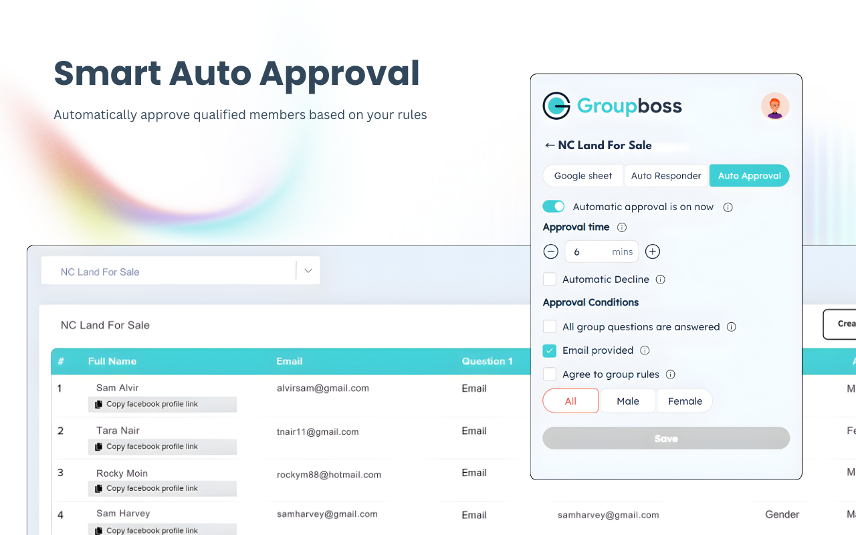Click the Groupboss logo icon
This screenshot has width=856, height=535.
(x=556, y=106)
